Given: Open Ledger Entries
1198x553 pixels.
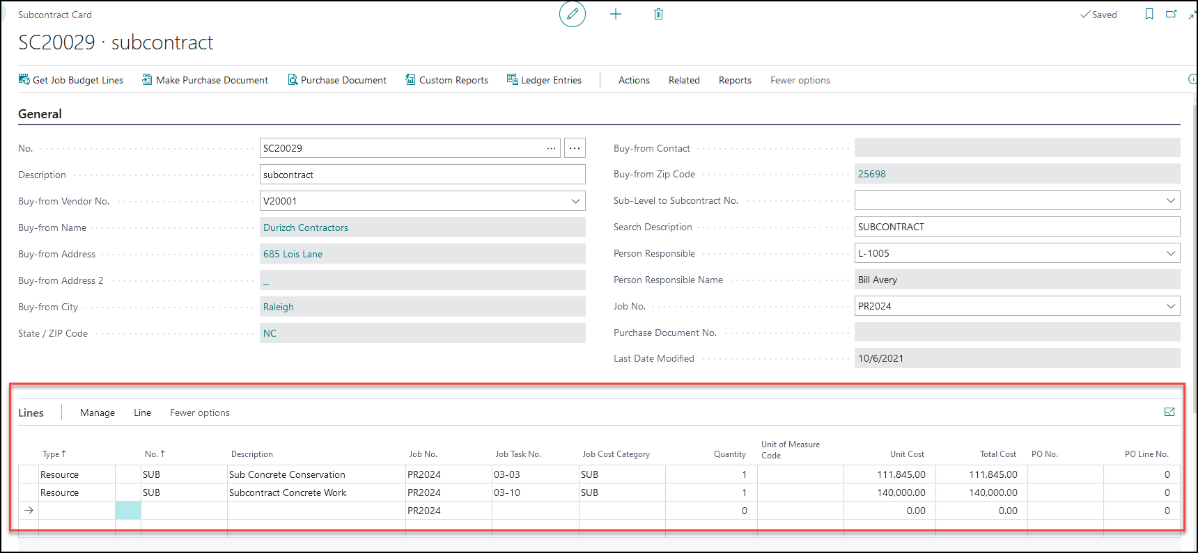Looking at the screenshot, I should [544, 80].
